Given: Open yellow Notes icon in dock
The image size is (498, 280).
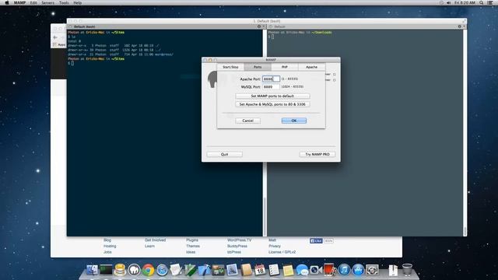Looking at the screenshot, I should 288,270.
